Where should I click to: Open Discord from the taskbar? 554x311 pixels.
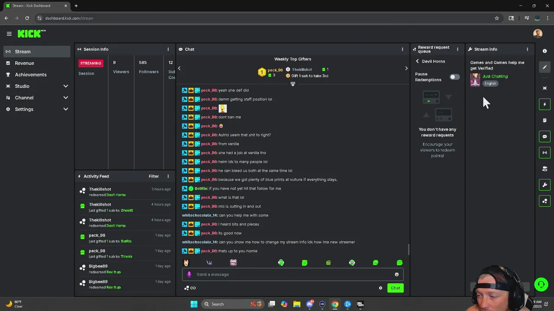[310, 304]
